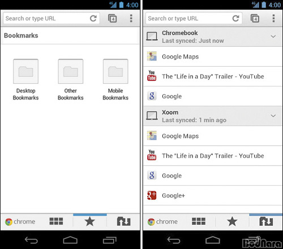Open overflow menu on the right synced-devices screen
Viewport: 283px width, 249px height.
[x=273, y=19]
